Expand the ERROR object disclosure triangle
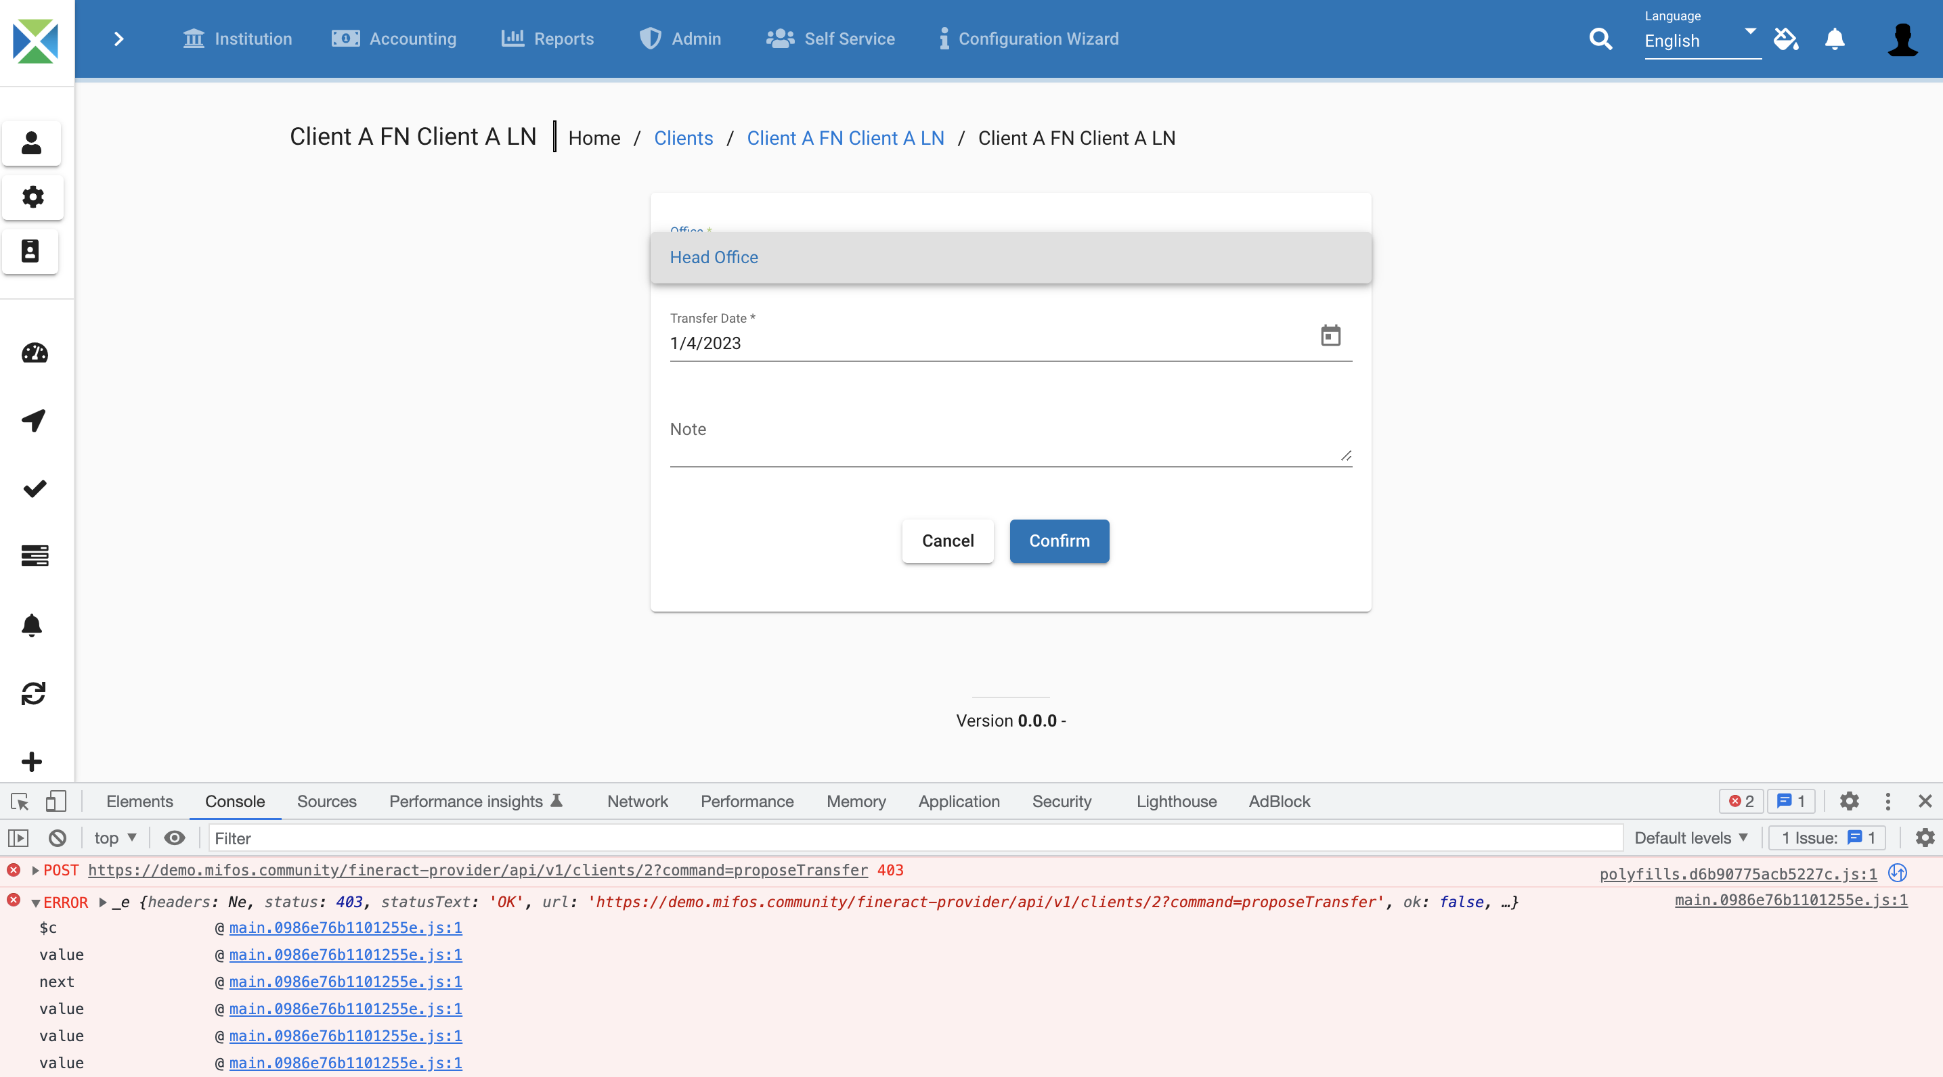The height and width of the screenshot is (1077, 1943). [x=103, y=902]
